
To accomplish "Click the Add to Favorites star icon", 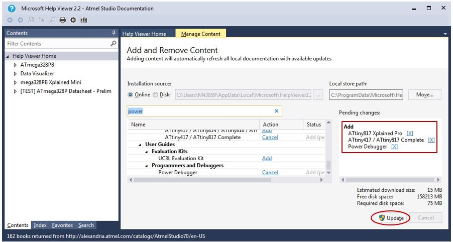I will pos(42,20).
